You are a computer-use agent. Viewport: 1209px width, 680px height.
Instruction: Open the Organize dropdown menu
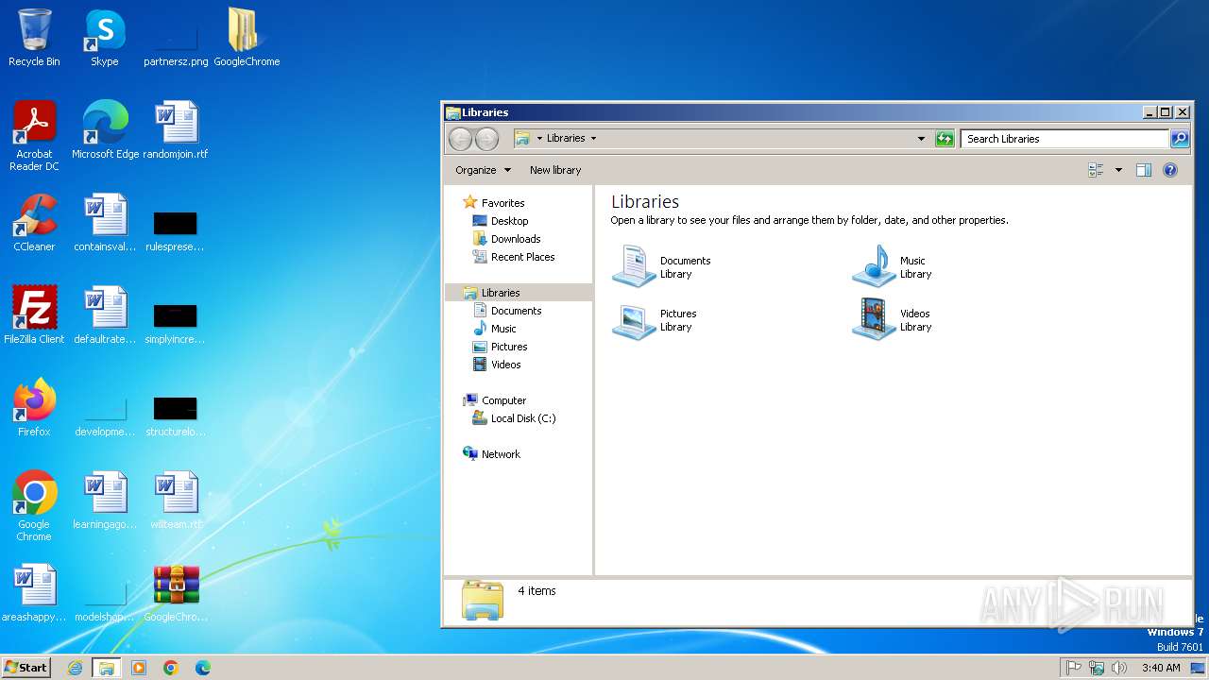[483, 170]
